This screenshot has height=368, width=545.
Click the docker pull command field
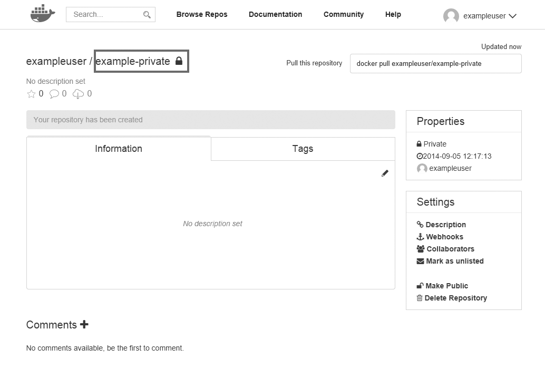point(435,63)
